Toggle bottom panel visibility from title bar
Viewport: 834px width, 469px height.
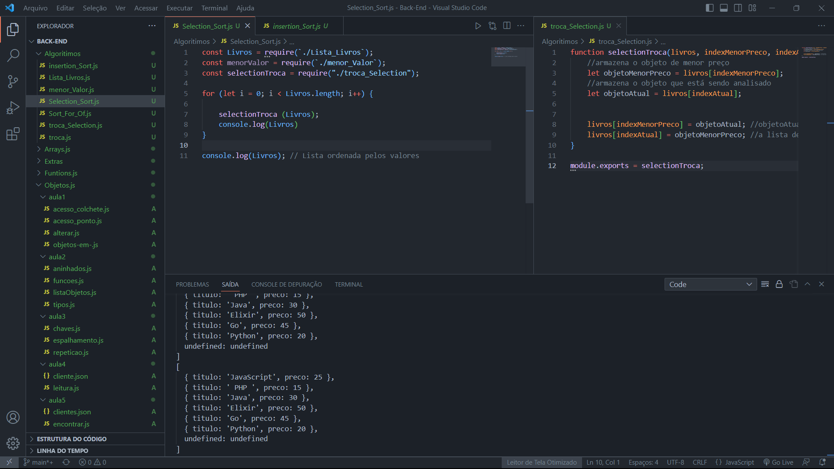click(724, 8)
